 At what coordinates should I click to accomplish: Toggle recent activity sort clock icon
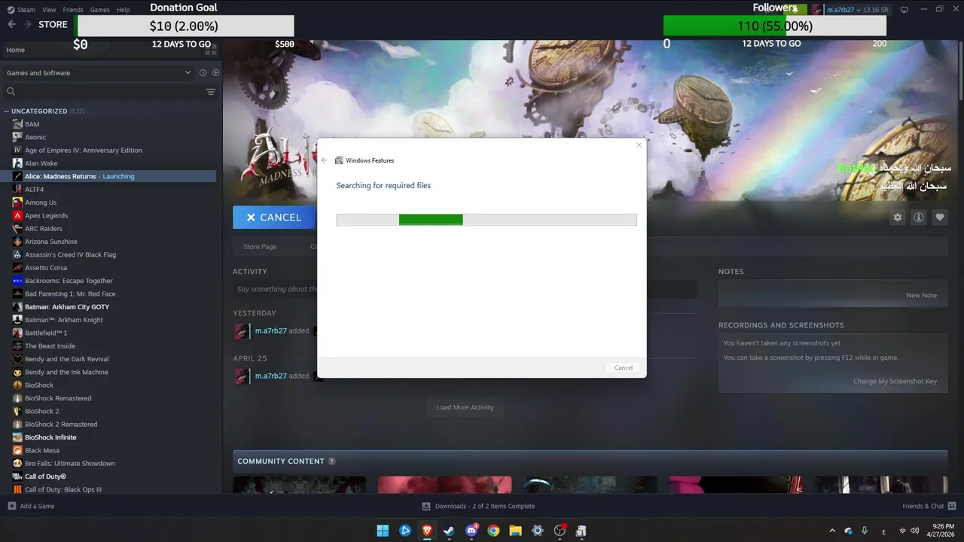pos(203,73)
